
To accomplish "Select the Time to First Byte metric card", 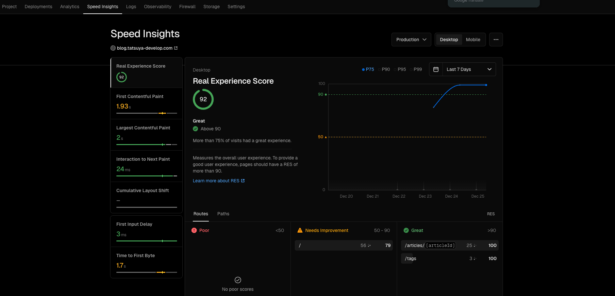I will pyautogui.click(x=146, y=262).
